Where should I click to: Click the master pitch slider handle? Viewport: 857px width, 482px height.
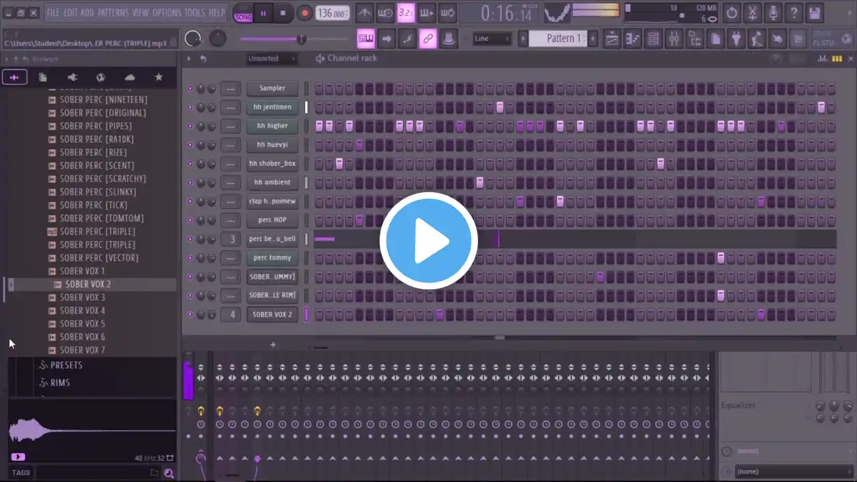tap(301, 39)
